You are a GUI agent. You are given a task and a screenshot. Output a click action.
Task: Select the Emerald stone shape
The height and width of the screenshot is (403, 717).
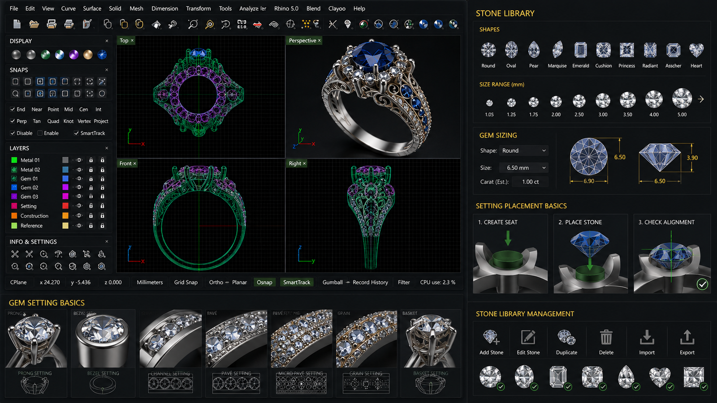click(580, 50)
